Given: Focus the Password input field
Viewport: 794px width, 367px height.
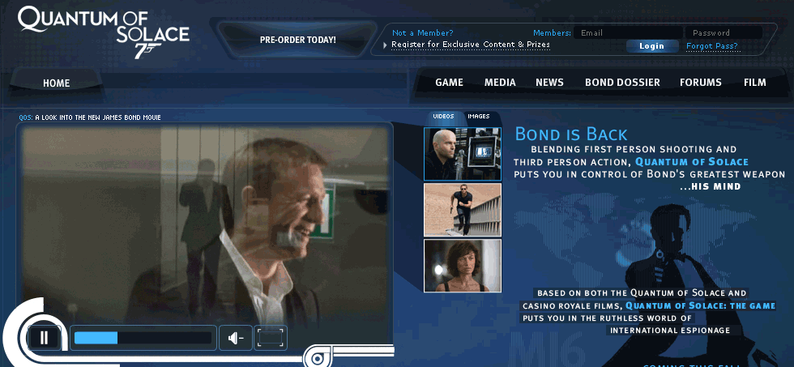Looking at the screenshot, I should pyautogui.click(x=724, y=33).
